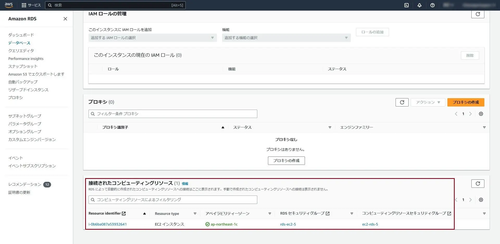Image resolution: width=500 pixels, height=244 pixels.
Task: Open the ec2-rds-5 security group link
Action: (x=370, y=224)
